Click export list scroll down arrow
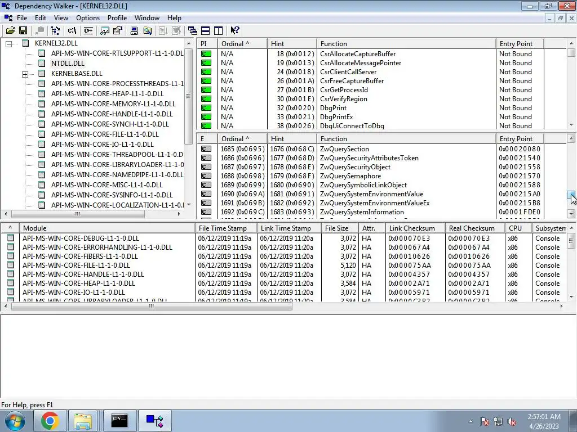 [571, 213]
